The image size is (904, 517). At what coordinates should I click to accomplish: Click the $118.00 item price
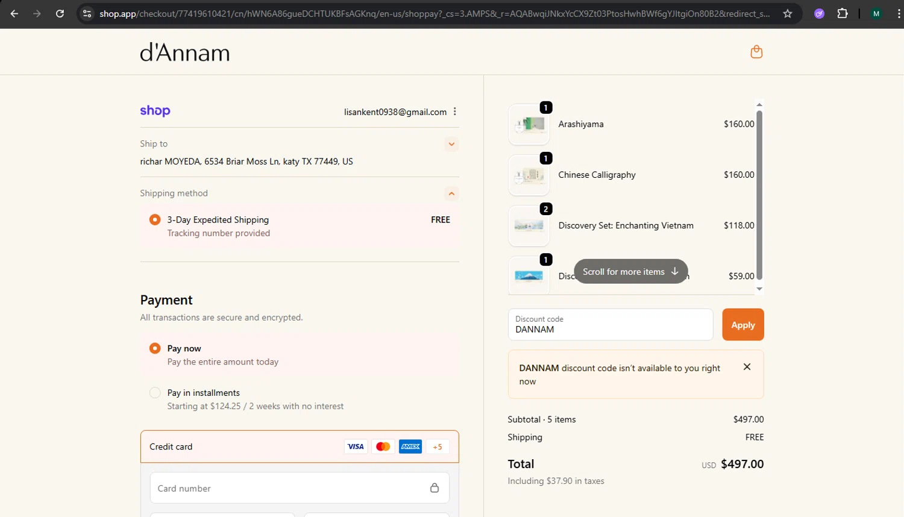[x=739, y=225]
